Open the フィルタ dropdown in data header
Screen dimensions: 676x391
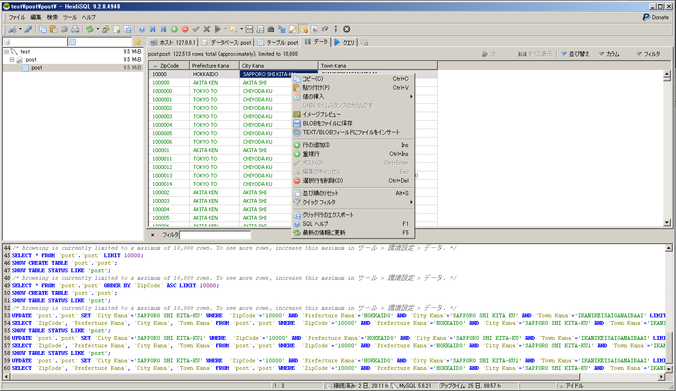point(648,54)
